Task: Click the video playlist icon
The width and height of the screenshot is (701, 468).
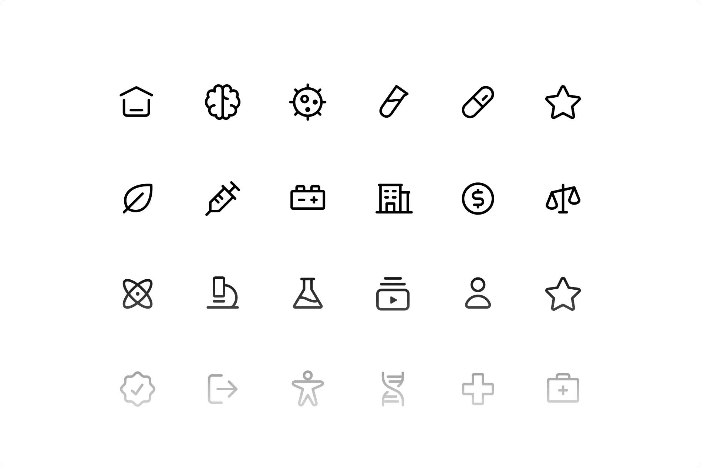Action: point(393,293)
